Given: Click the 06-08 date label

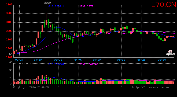Looking at the screenshot, I should pyautogui.click(x=162, y=60).
